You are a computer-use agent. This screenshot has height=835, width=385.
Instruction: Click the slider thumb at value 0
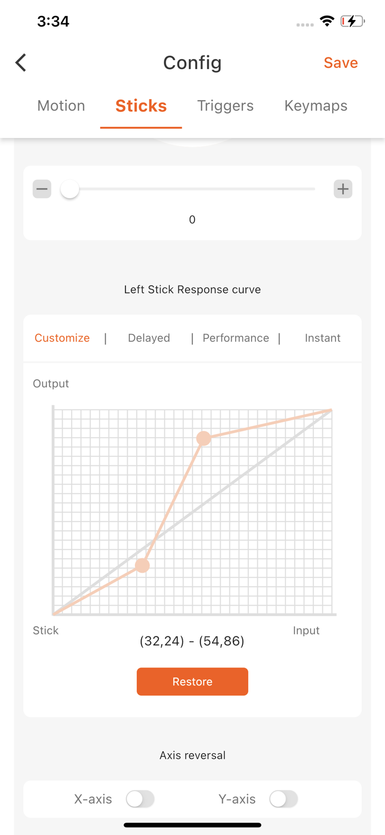[70, 189]
